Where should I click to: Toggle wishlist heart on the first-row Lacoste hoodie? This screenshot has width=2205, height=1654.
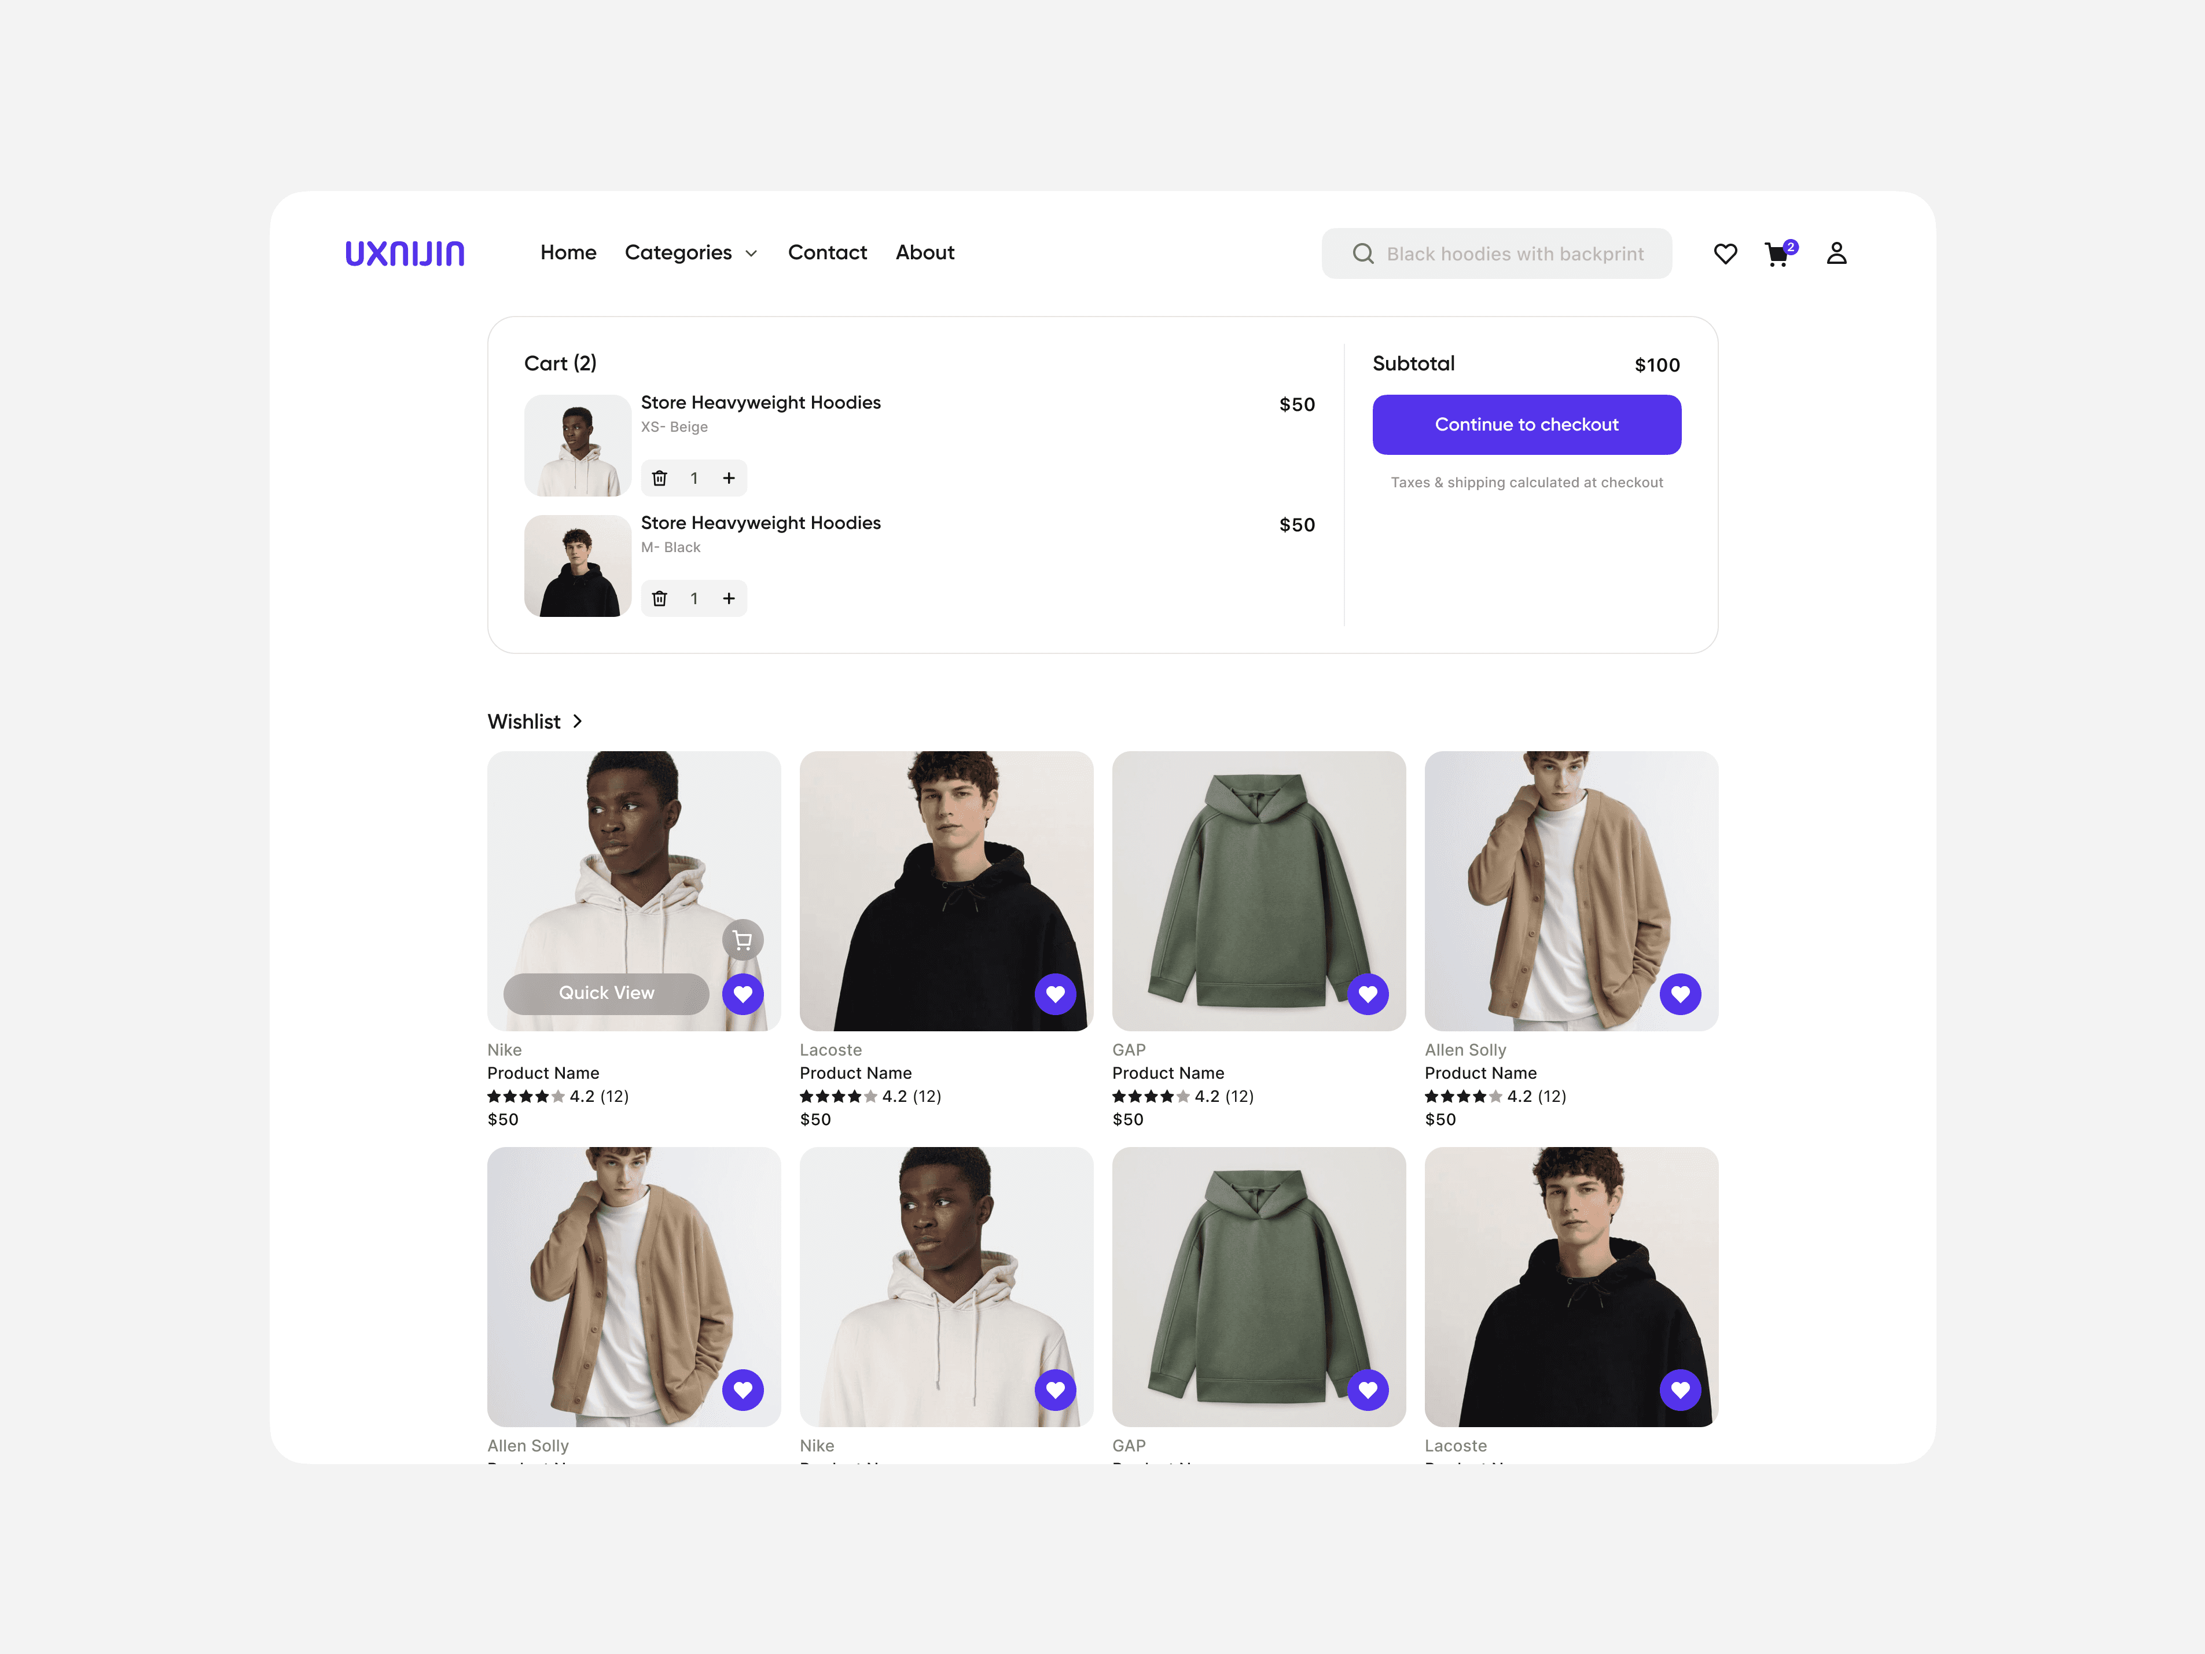click(x=1054, y=993)
